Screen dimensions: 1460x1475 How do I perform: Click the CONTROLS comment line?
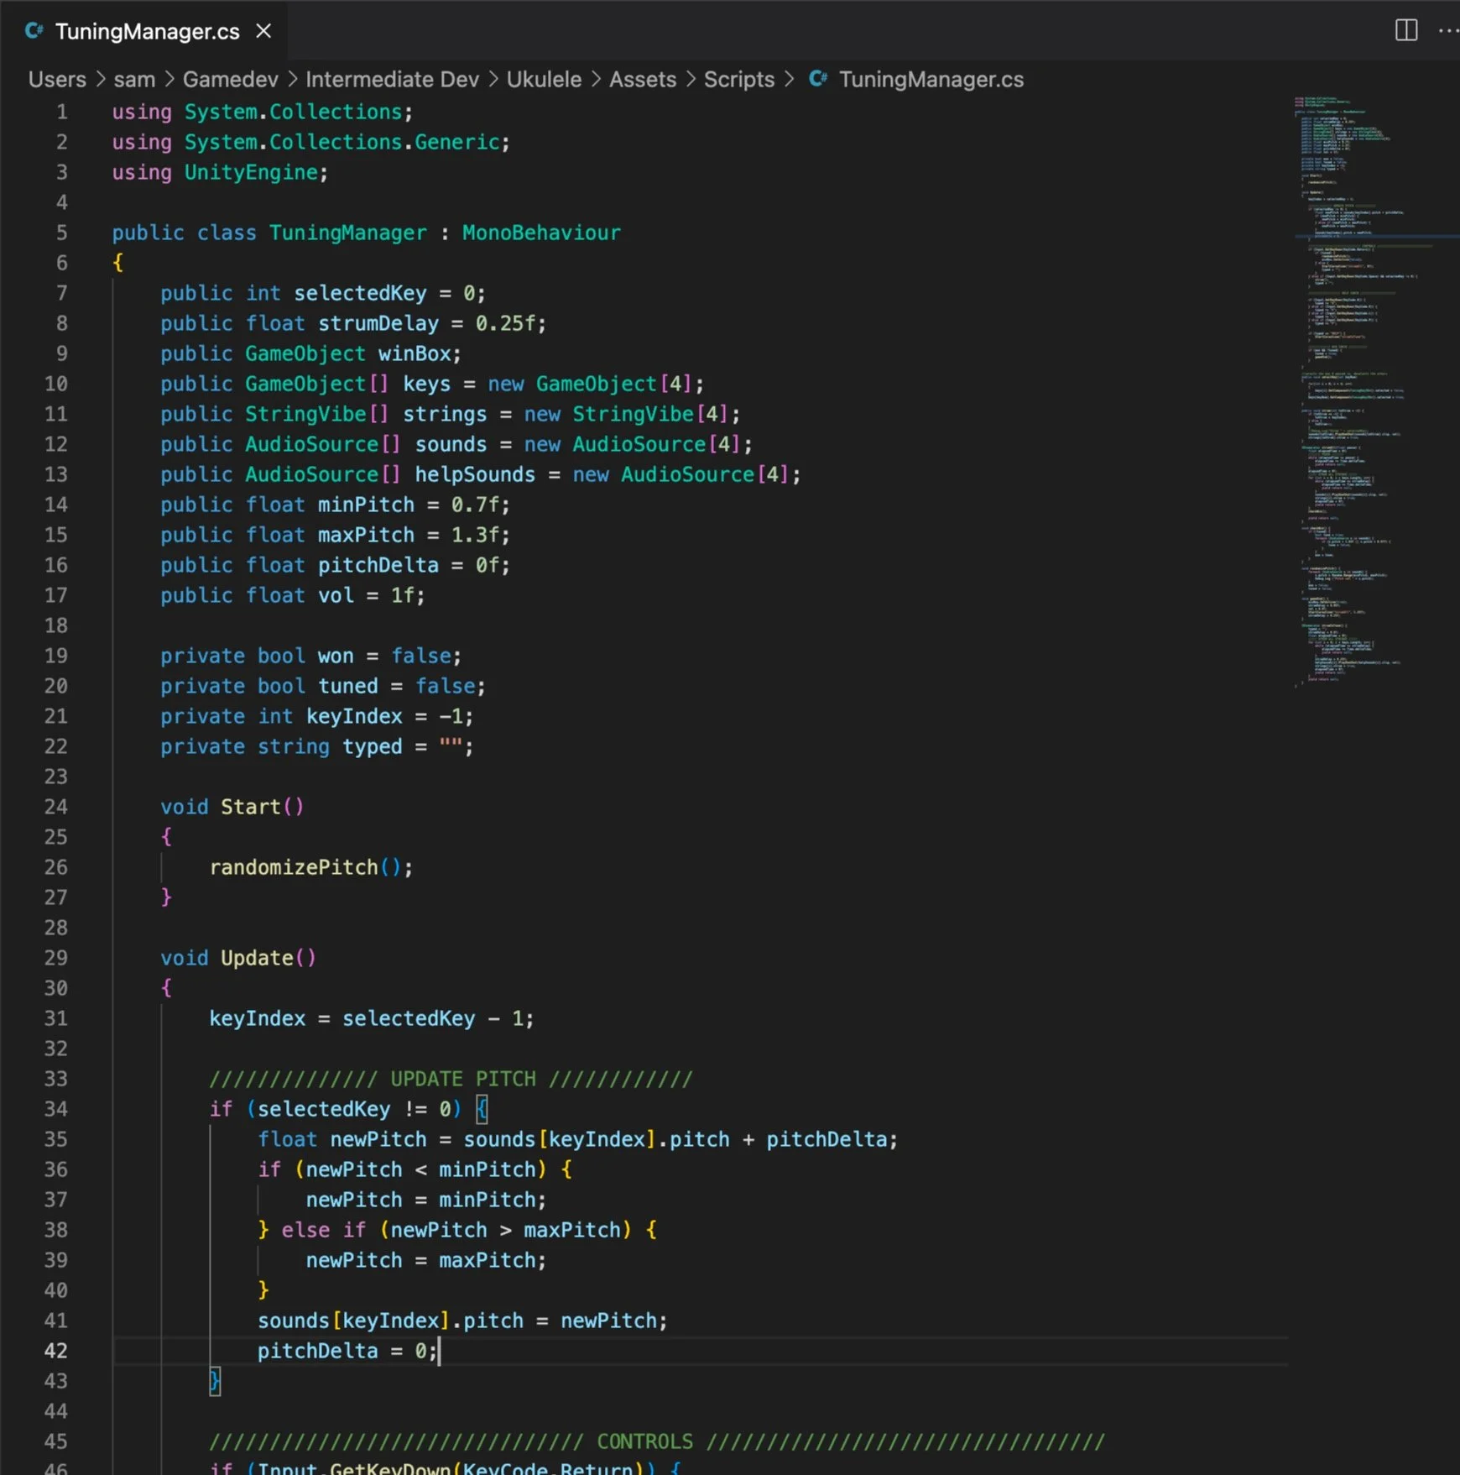(657, 1441)
